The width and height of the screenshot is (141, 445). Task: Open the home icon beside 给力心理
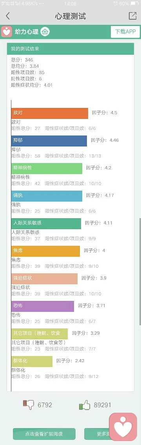(45, 32)
